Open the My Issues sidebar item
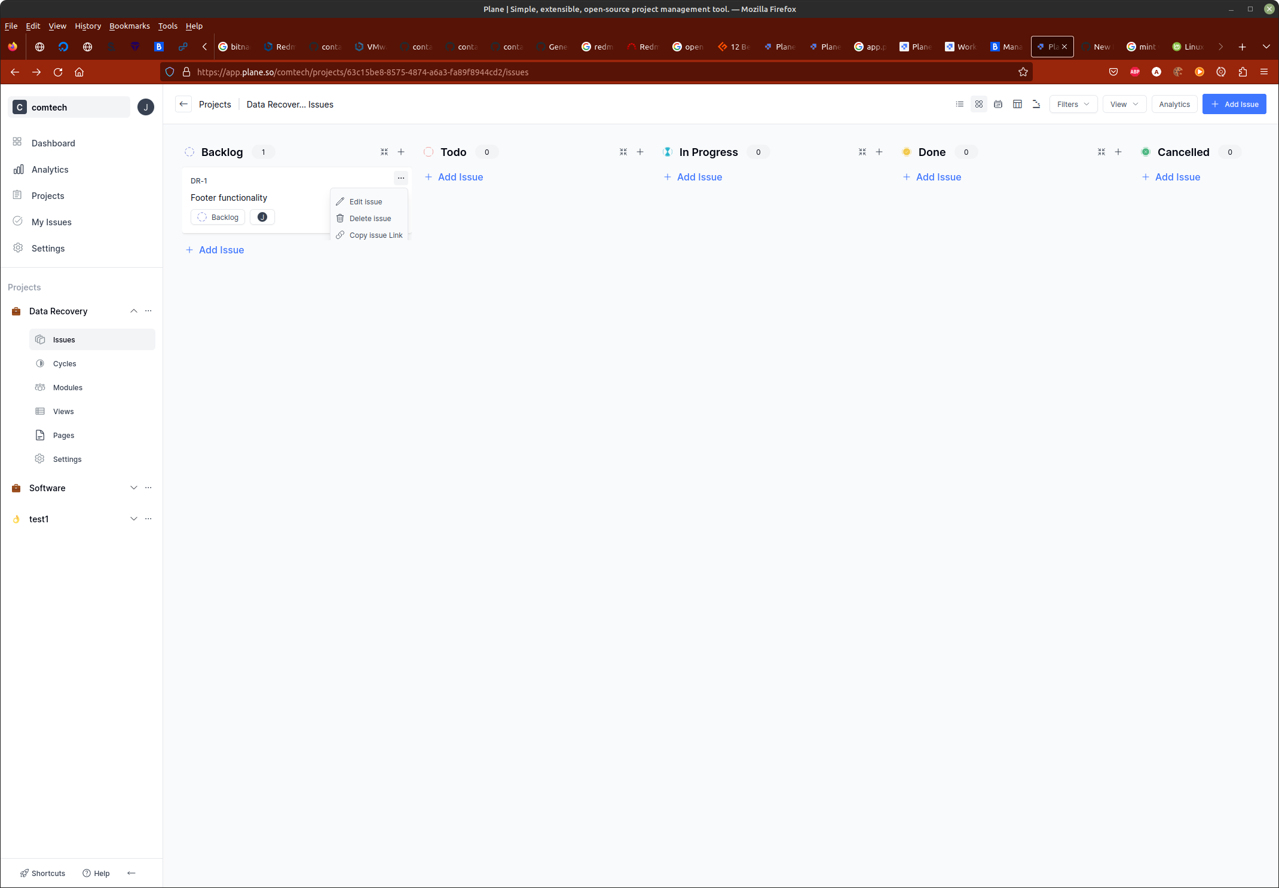Image resolution: width=1279 pixels, height=888 pixels. pos(51,222)
